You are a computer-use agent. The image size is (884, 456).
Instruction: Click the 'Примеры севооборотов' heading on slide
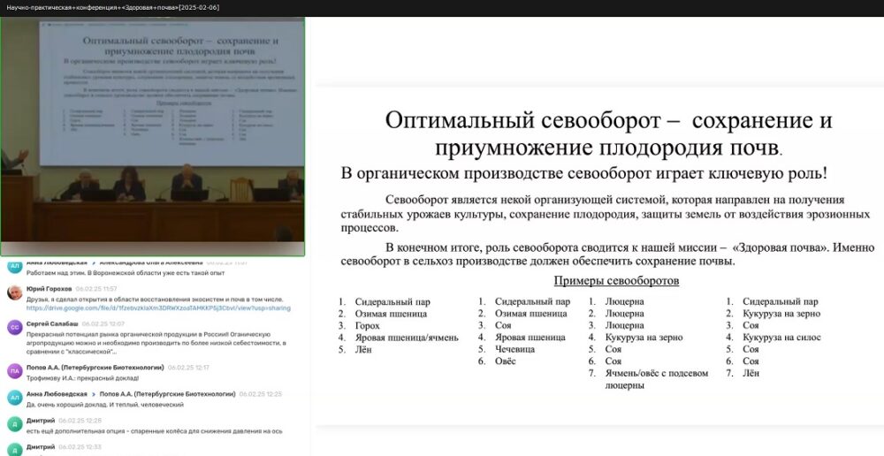[x=616, y=281]
